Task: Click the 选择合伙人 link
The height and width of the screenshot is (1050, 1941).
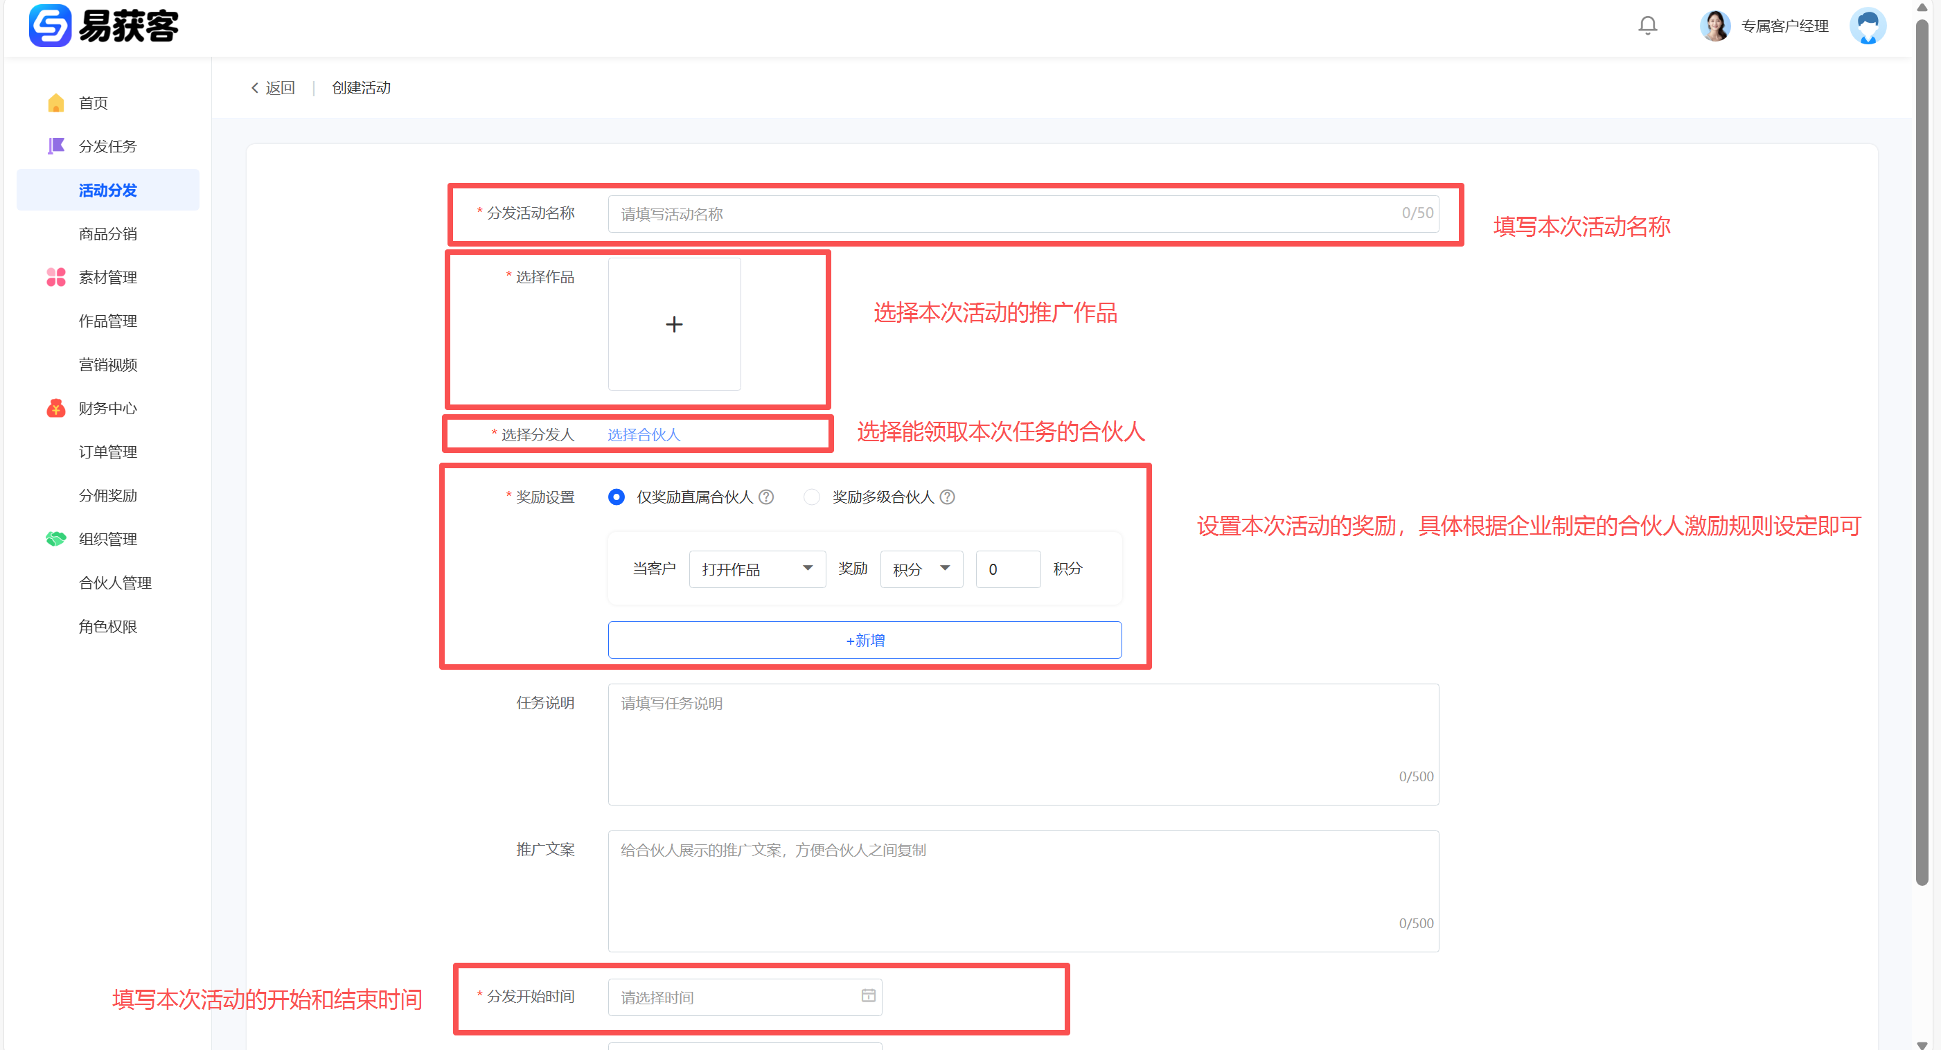Action: click(x=644, y=434)
